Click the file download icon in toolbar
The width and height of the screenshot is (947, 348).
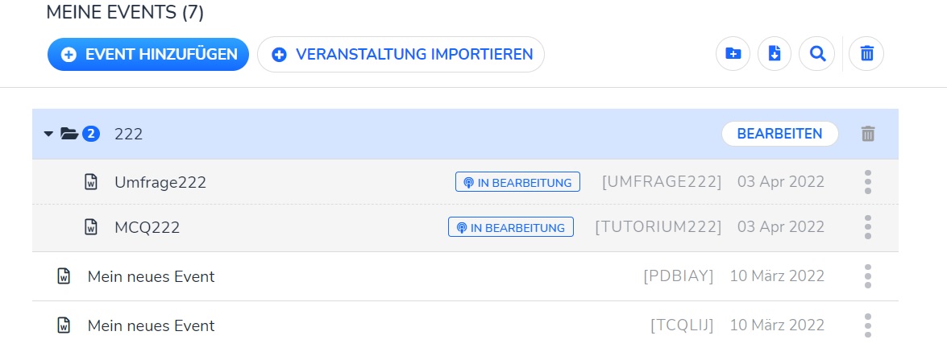tap(775, 54)
